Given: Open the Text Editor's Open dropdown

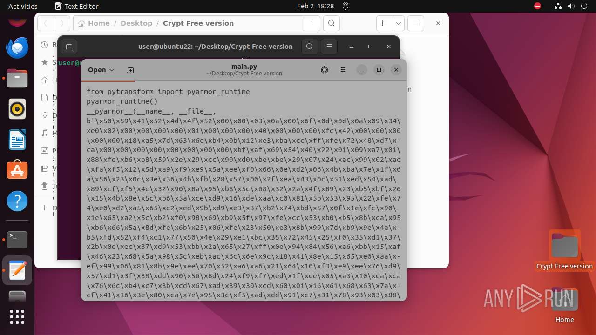Looking at the screenshot, I should click(x=101, y=70).
